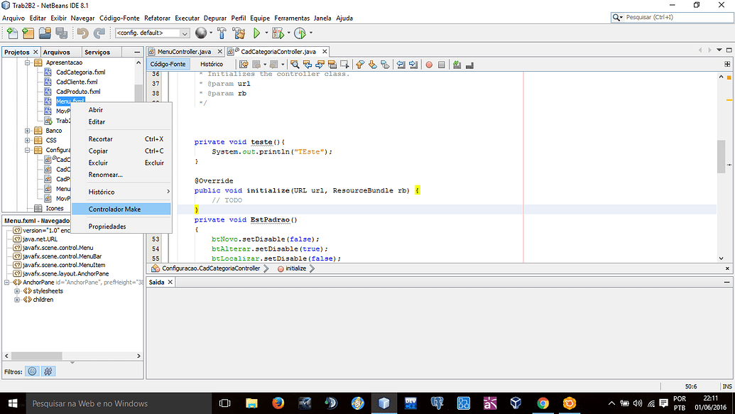Click the initialize breadcrumb link
Screen dimensions: 735x414
[x=298, y=270]
